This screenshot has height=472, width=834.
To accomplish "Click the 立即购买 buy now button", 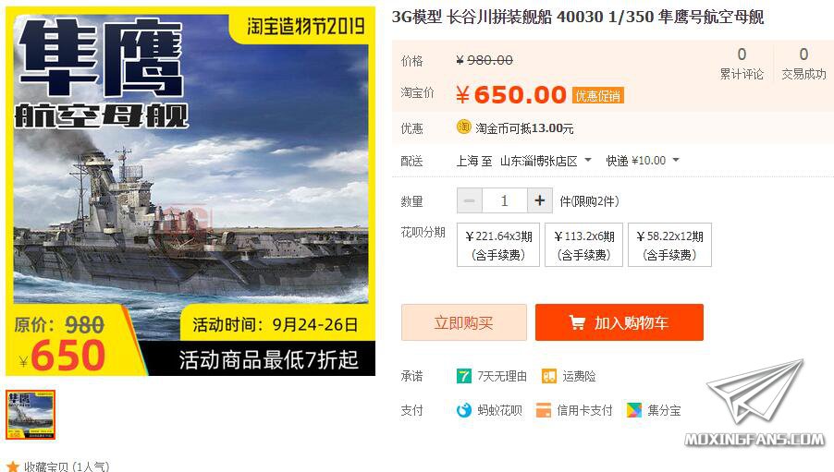I will click(x=464, y=322).
